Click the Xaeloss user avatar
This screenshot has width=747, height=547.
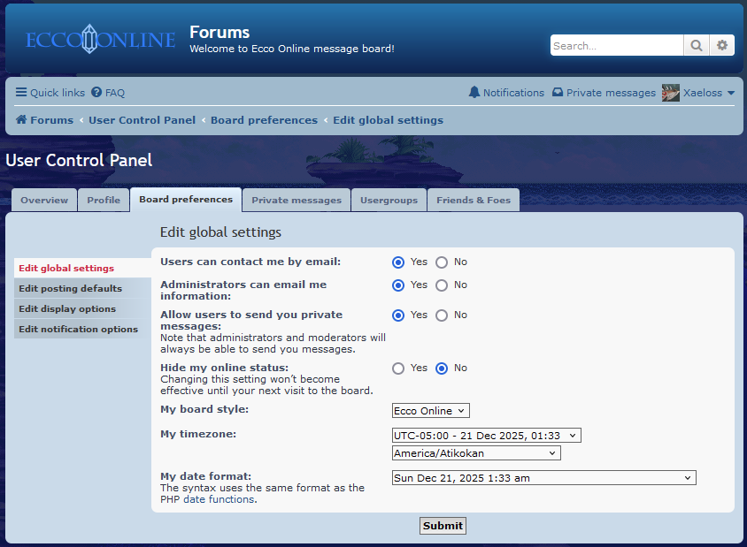coord(671,93)
